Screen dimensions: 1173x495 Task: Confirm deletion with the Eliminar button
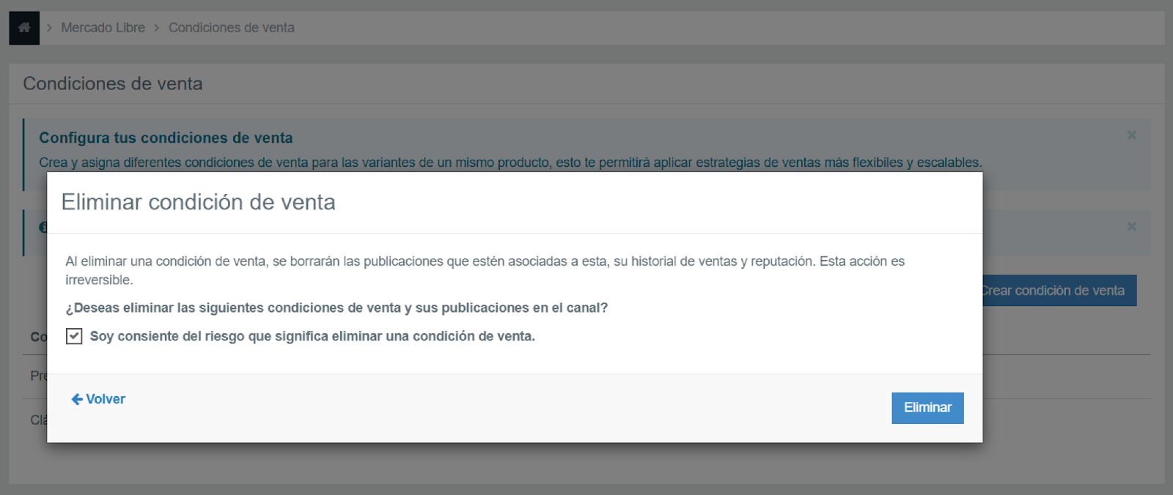tap(927, 408)
